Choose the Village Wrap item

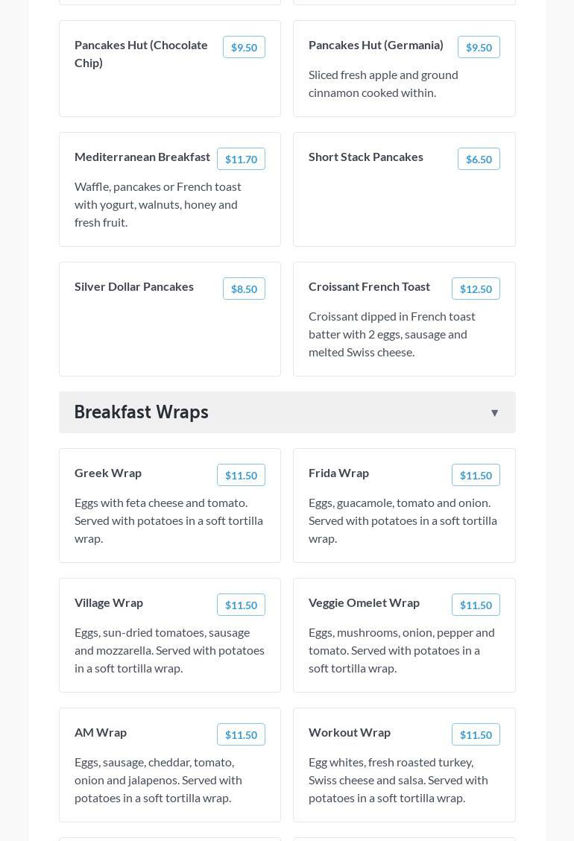109,602
